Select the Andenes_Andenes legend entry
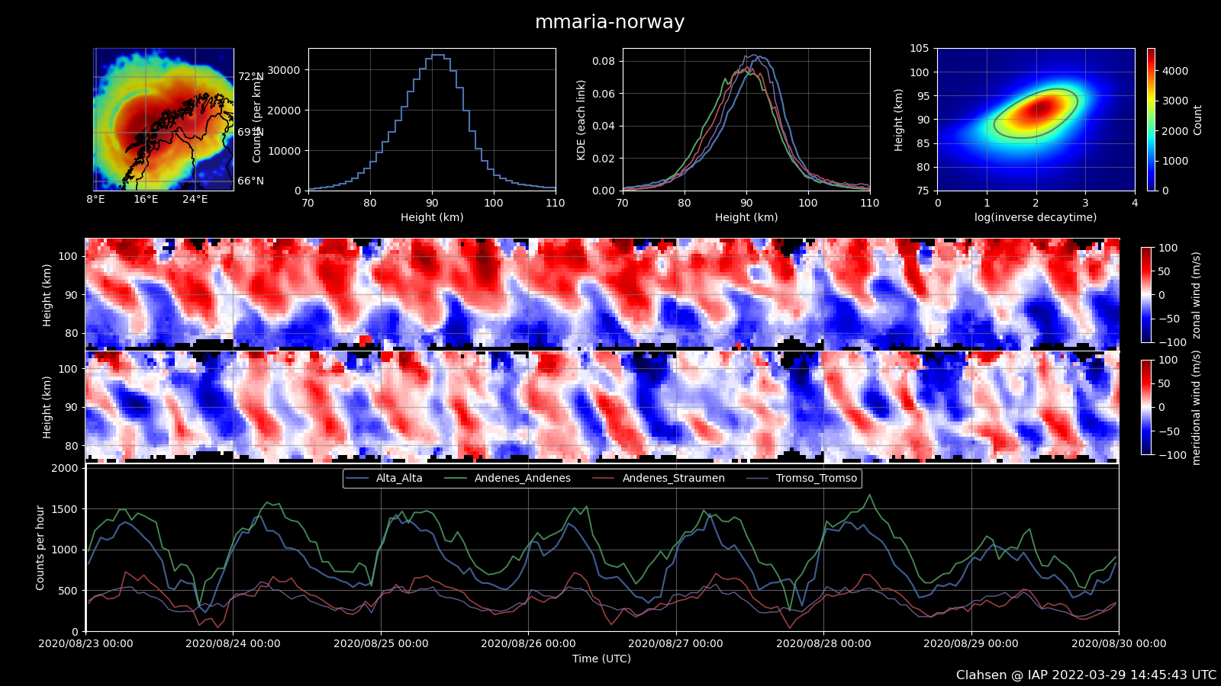The width and height of the screenshot is (1221, 686). (508, 479)
